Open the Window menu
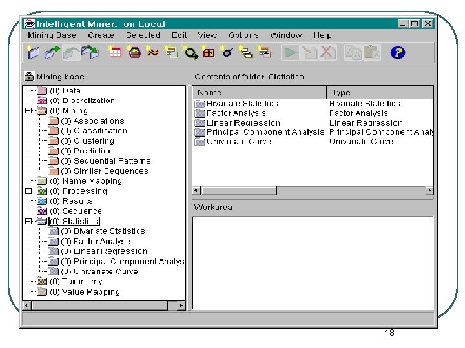The image size is (465, 348). point(286,35)
